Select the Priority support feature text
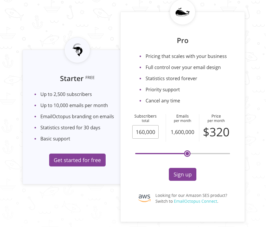The height and width of the screenshot is (227, 266). [163, 90]
